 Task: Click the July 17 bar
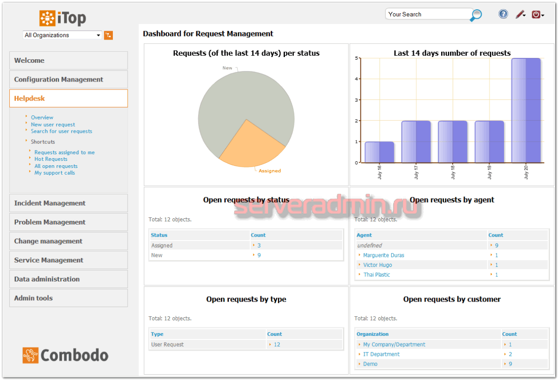click(x=416, y=142)
